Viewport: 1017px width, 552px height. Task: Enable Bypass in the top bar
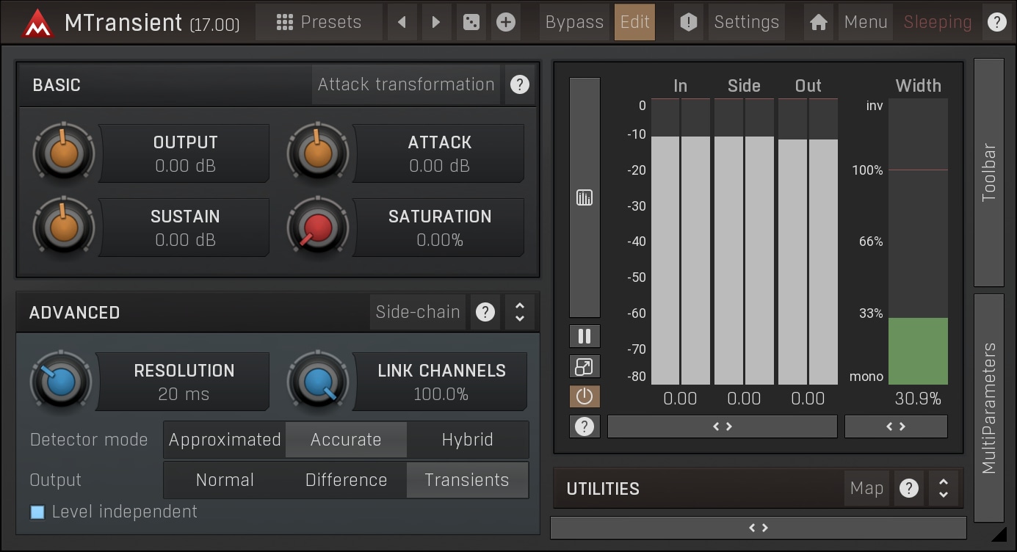pos(574,22)
